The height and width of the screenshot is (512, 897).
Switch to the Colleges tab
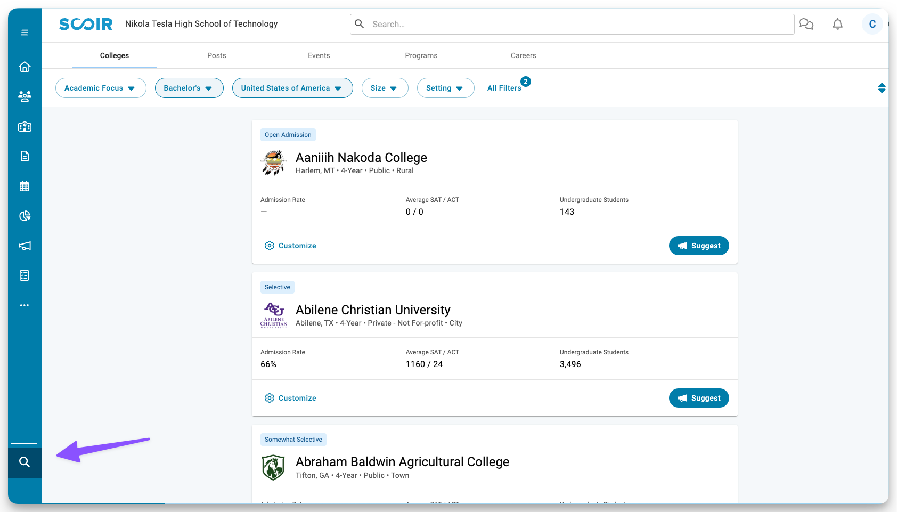click(x=115, y=55)
